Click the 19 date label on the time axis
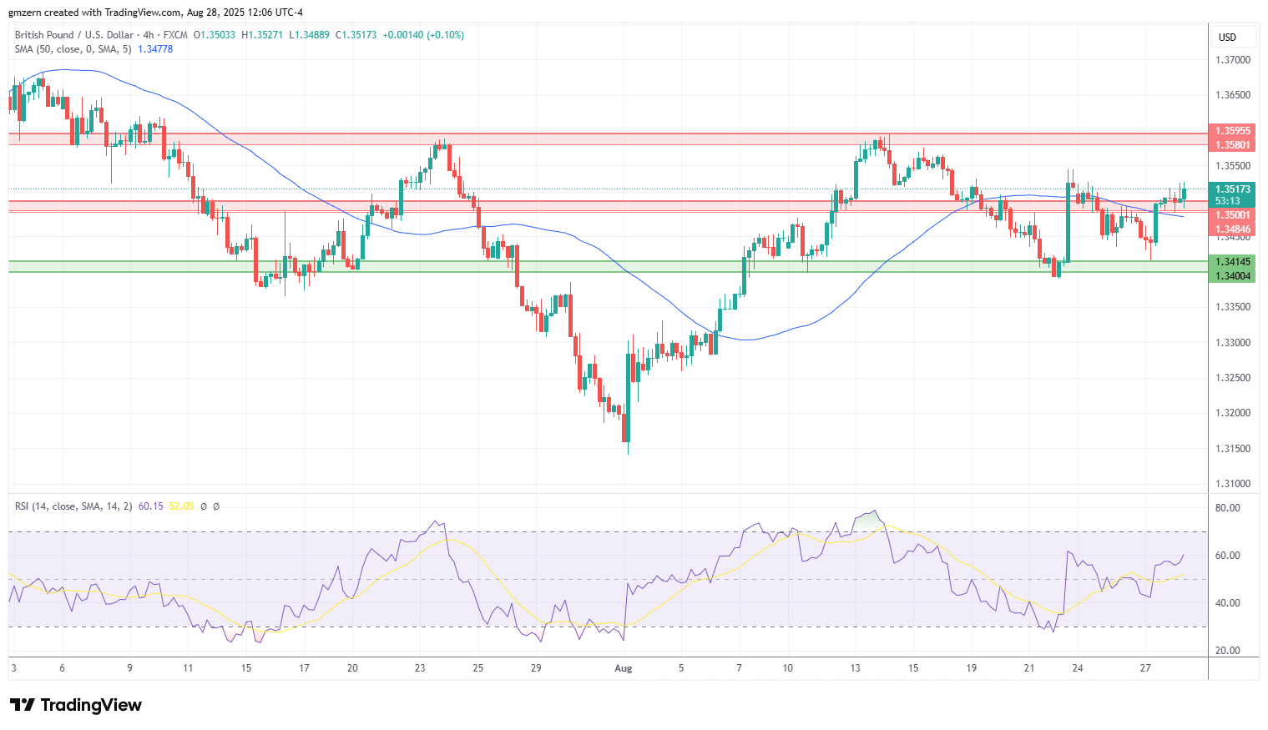The width and height of the screenshot is (1268, 730). 972,668
